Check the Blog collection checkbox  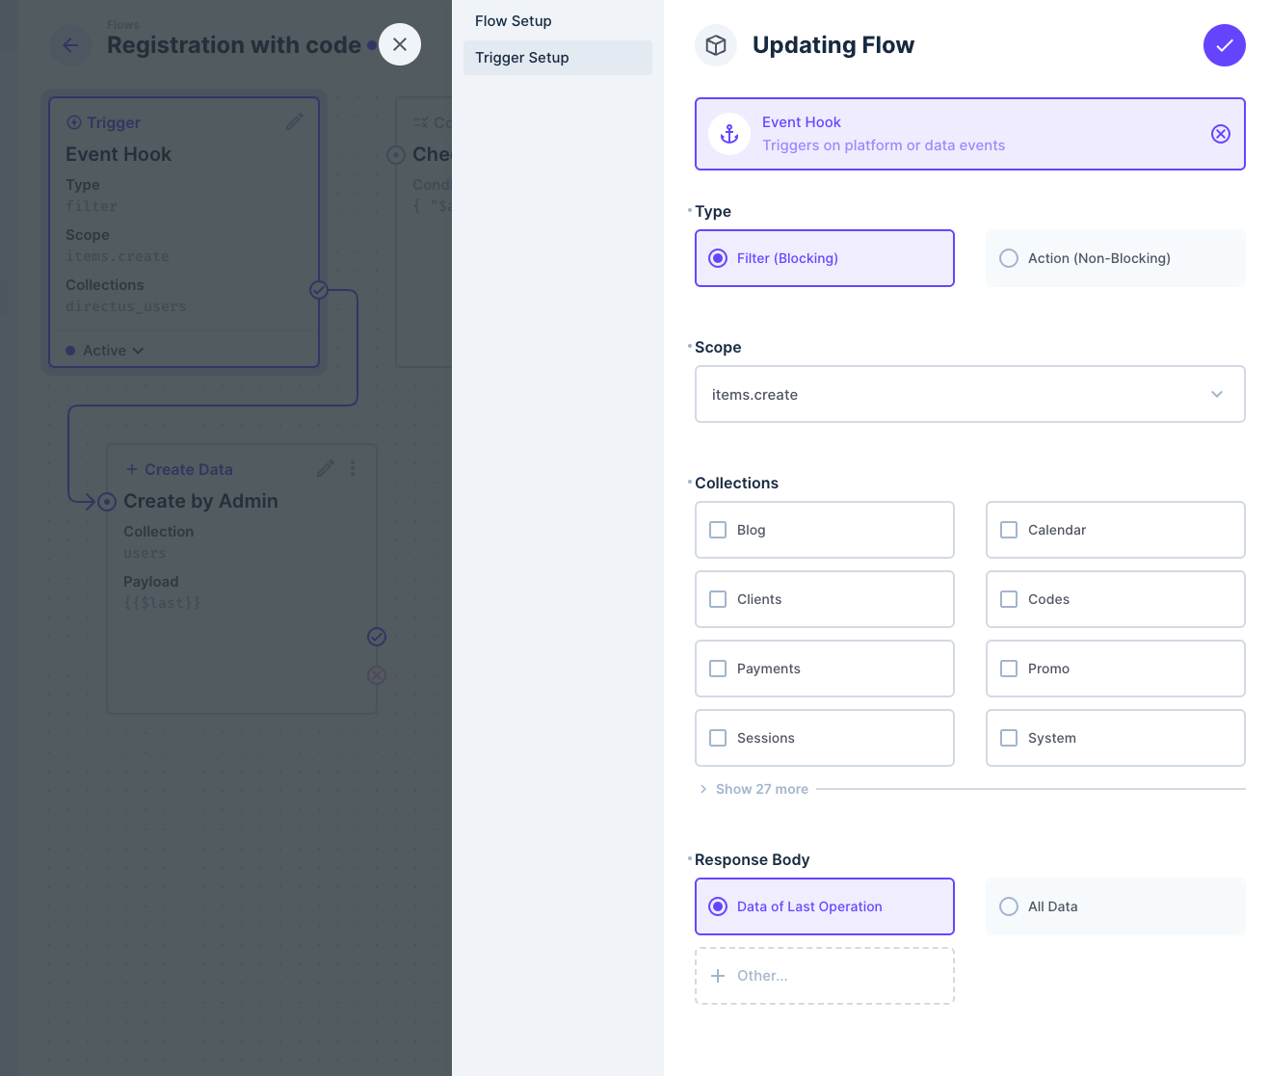717,530
